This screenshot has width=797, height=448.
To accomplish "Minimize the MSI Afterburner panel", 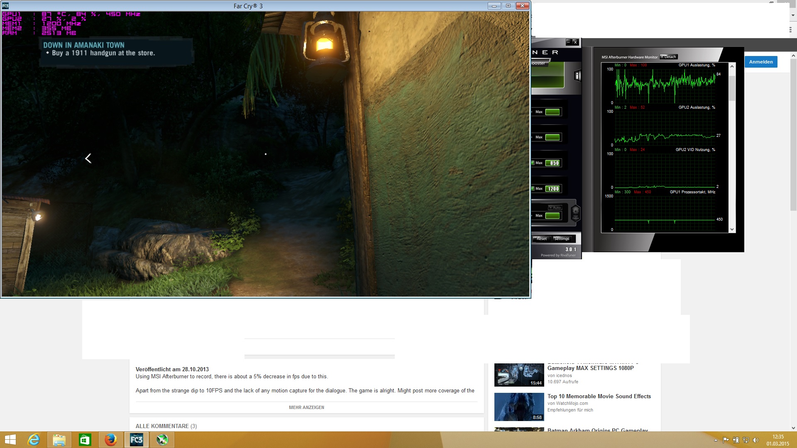I will tap(569, 42).
